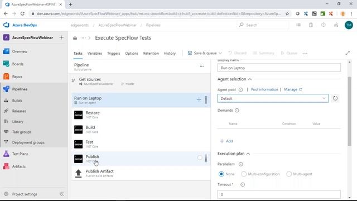Refresh the agent pool list
This screenshot has height=201, width=357.
[335, 98]
